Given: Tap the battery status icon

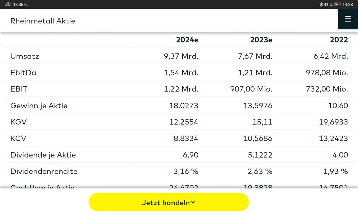Looking at the screenshot, I should [337, 4].
